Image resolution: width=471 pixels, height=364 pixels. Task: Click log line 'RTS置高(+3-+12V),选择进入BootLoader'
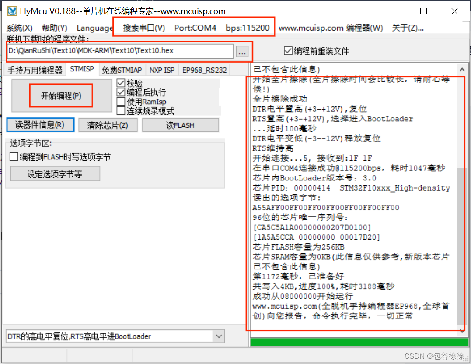point(333,119)
